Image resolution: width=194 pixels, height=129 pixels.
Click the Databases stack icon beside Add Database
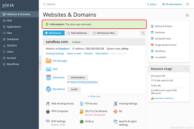point(48,78)
